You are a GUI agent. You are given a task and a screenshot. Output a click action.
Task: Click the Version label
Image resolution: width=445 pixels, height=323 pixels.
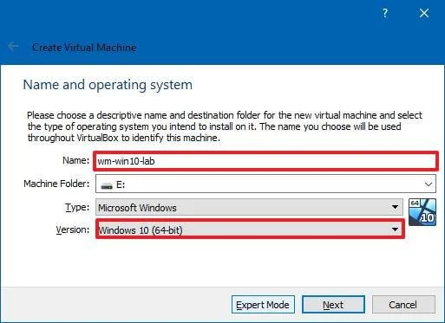73,229
